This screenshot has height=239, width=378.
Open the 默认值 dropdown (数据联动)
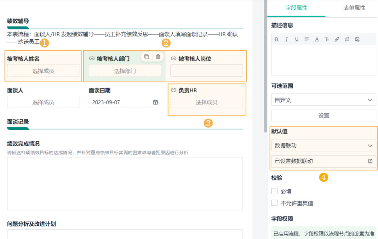tap(324, 145)
